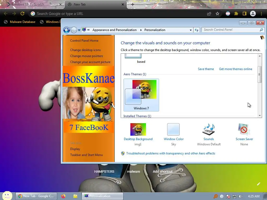Open the breadcrumb arrow after Appearance and Personalization
Image resolution: width=267 pixels, height=200 pixels.
141,30
